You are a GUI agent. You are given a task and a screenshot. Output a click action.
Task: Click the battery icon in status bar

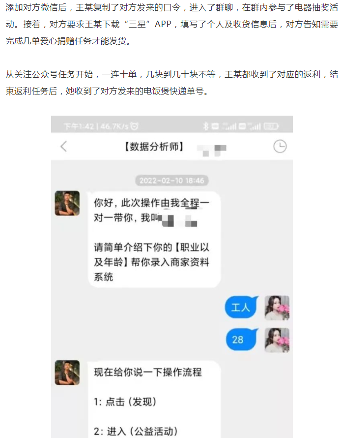point(271,126)
